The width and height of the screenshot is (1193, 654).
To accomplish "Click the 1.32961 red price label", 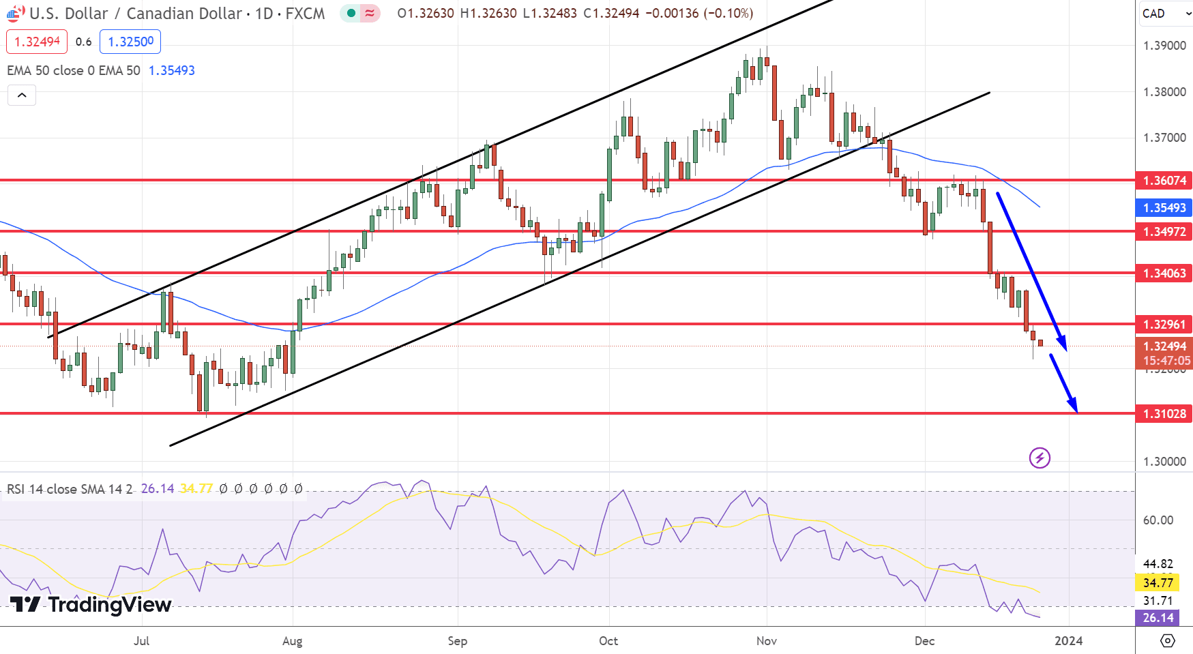I will point(1164,325).
